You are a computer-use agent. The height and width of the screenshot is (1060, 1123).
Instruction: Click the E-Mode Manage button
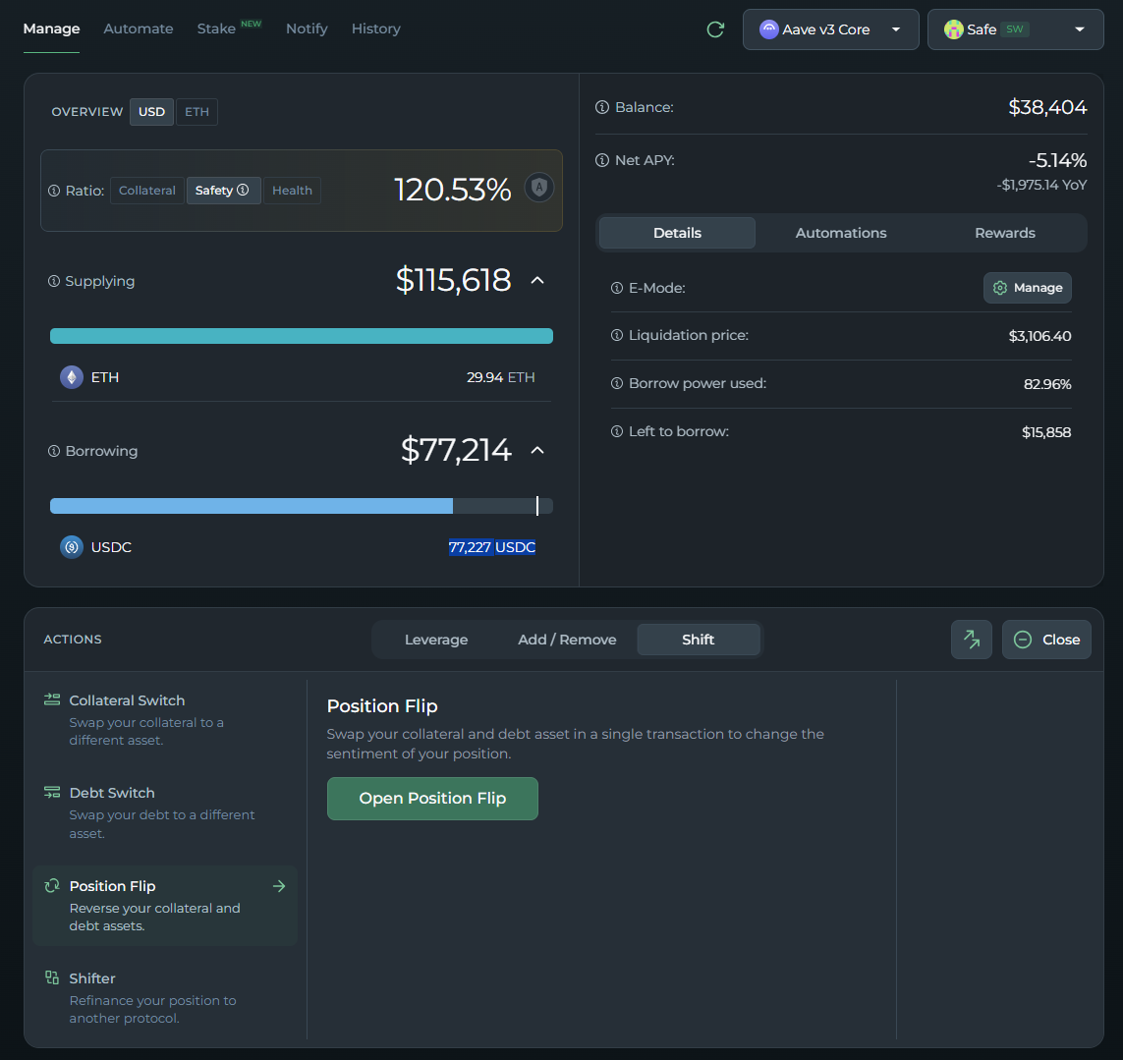coord(1027,288)
